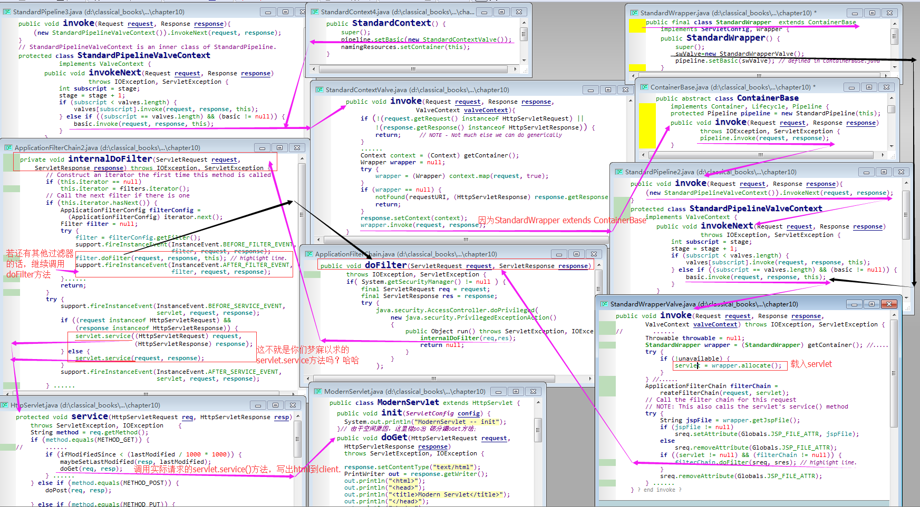This screenshot has height=507, width=920.
Task: Click scroll-down arrow in ContainerBase.java window
Action: point(892,146)
